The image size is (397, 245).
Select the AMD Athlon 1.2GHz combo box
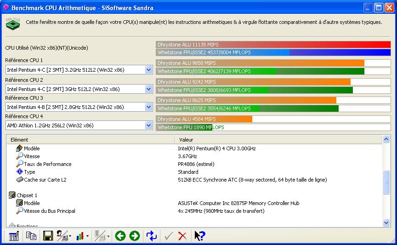click(79, 125)
